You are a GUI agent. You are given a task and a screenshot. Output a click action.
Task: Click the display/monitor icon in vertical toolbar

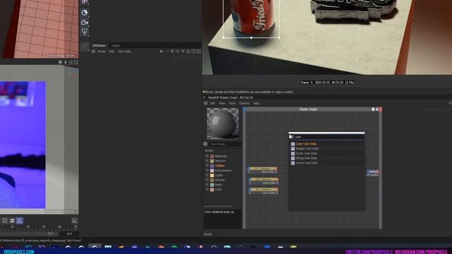coord(85,31)
